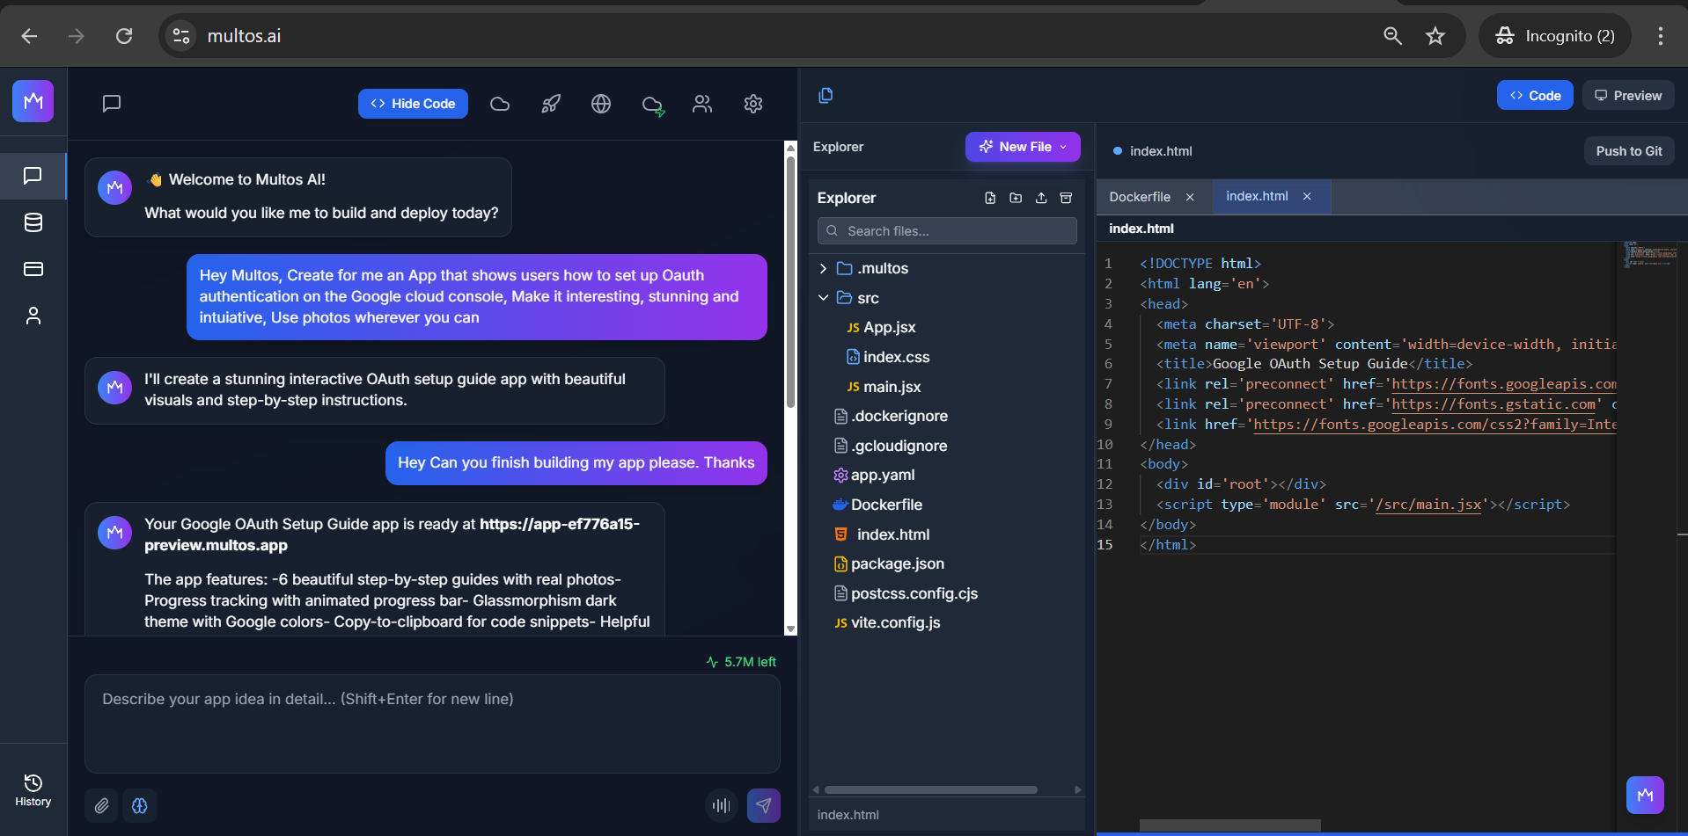The height and width of the screenshot is (836, 1688).
Task: Click the upload icon in Explorer header
Action: point(1041,198)
